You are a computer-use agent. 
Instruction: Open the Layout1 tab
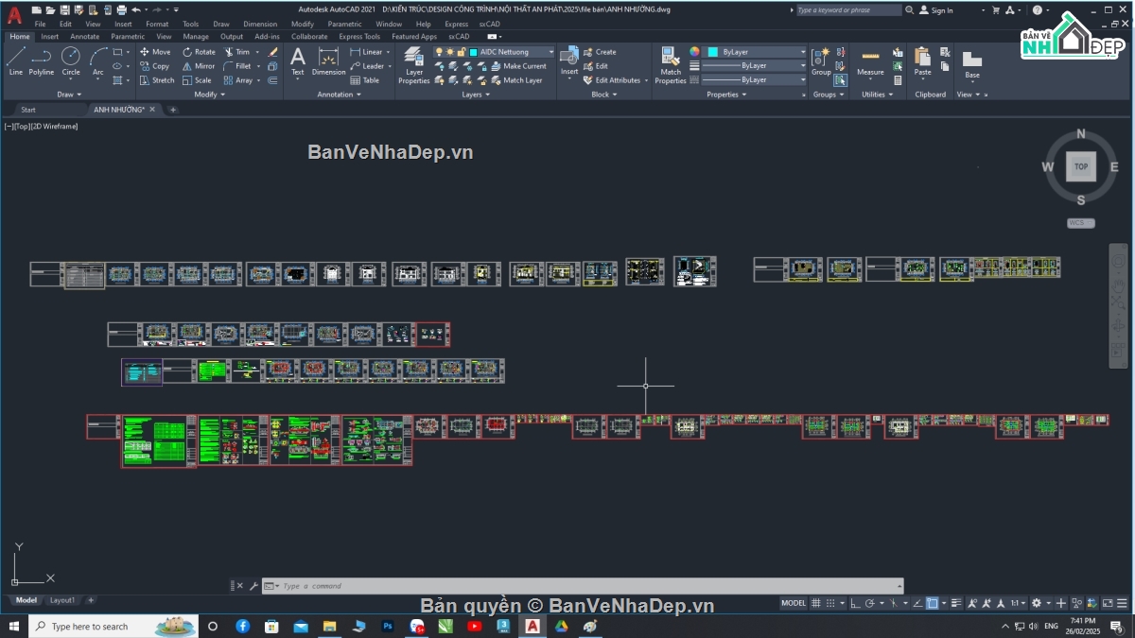62,600
